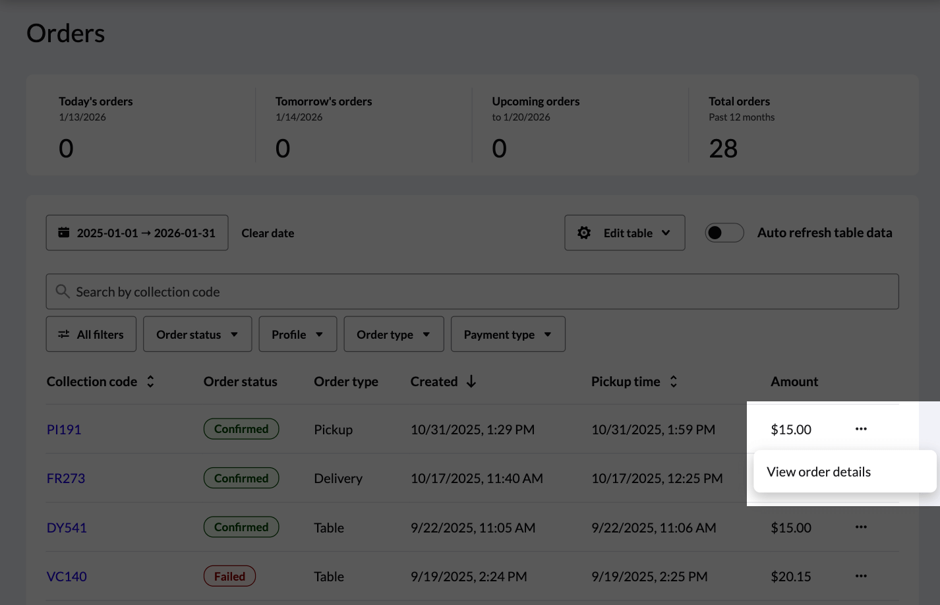Click the three-dot menu for order PI191
This screenshot has width=940, height=605.
[861, 429]
